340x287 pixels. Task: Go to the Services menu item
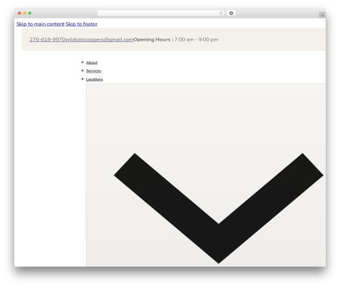pos(94,71)
